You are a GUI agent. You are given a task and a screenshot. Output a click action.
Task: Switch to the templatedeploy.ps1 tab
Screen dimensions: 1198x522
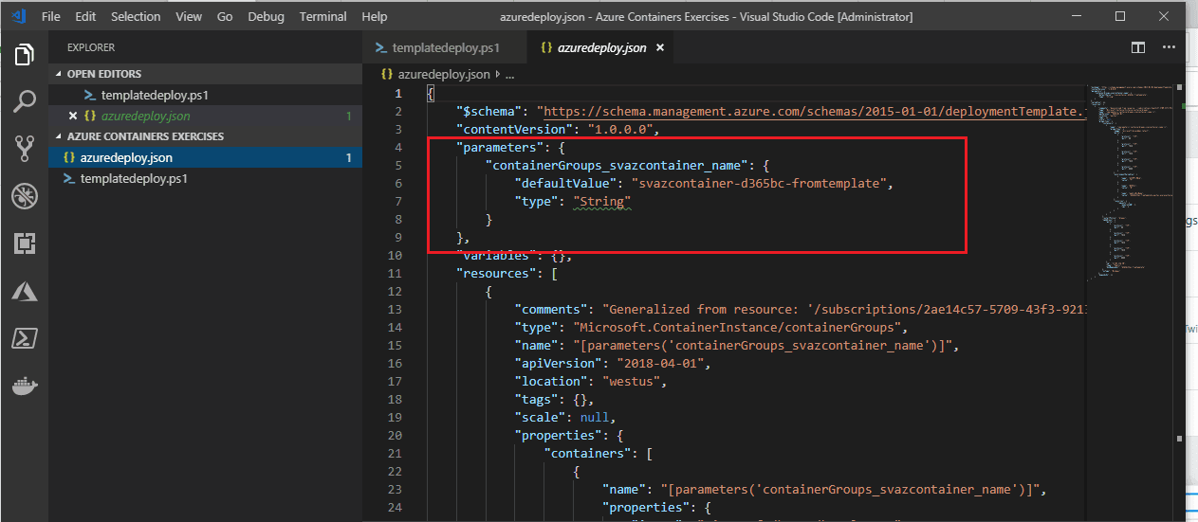[437, 47]
